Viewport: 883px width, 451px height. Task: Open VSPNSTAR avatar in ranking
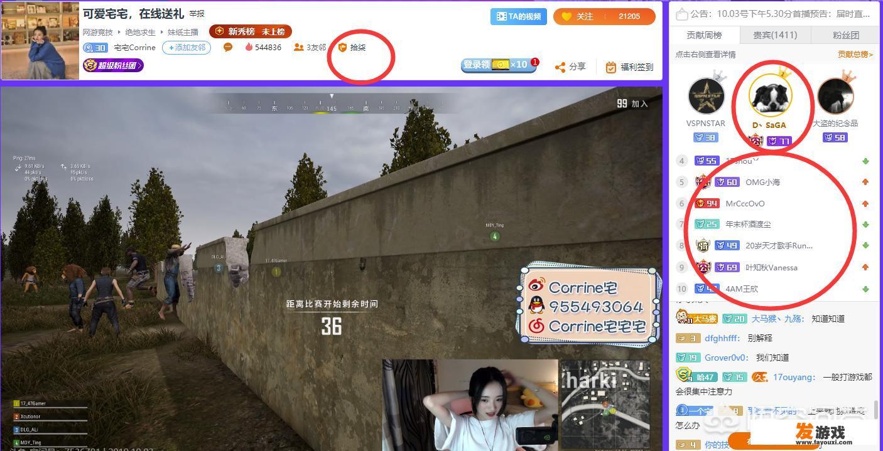pos(706,95)
